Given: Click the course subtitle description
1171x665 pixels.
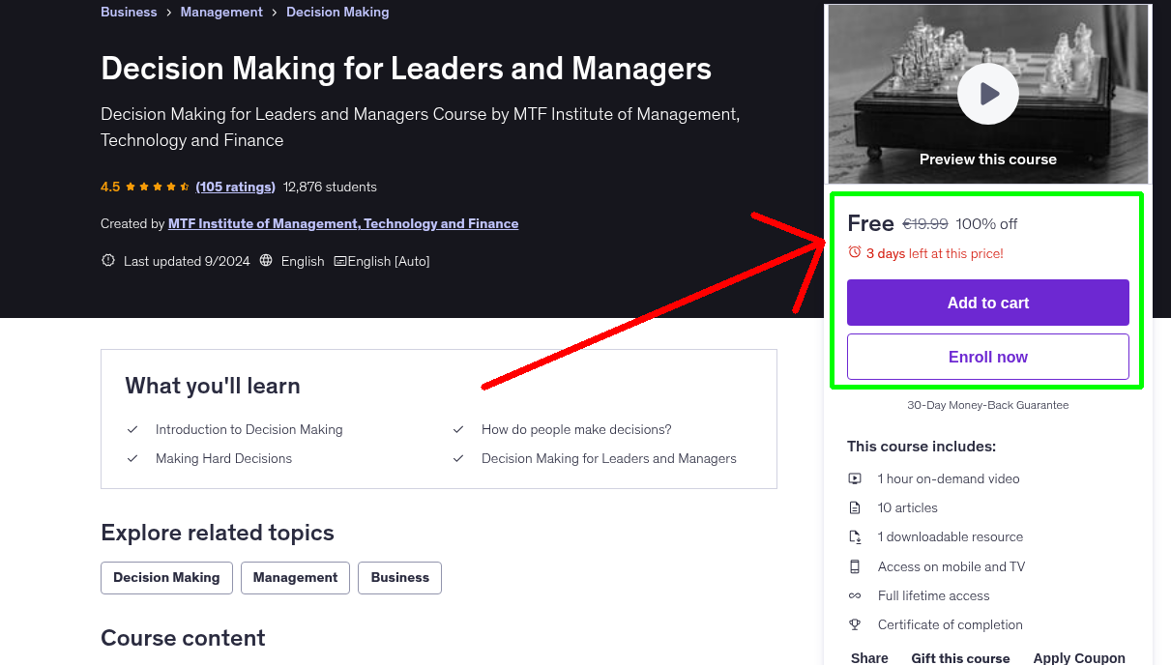Looking at the screenshot, I should [421, 127].
